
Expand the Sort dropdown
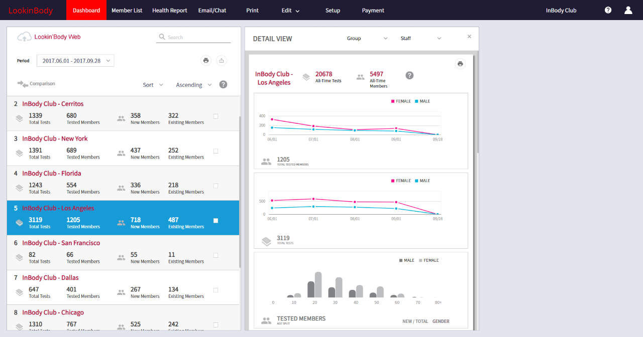(x=153, y=85)
